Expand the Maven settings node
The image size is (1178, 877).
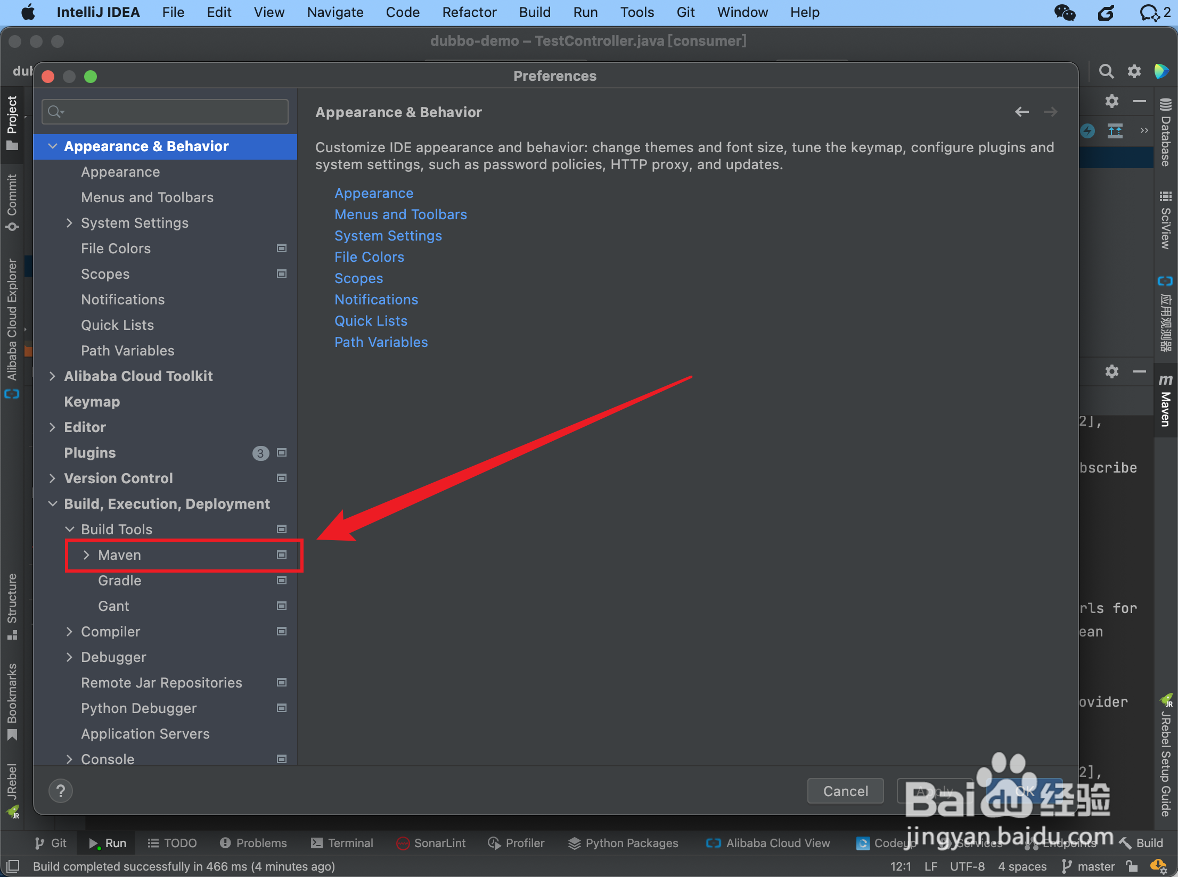[x=86, y=555]
